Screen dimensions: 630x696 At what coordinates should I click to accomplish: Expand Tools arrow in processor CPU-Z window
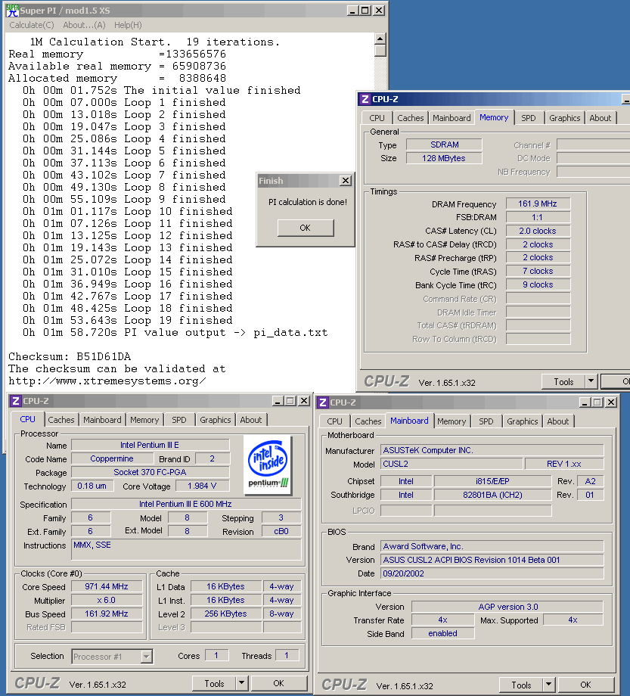click(x=242, y=684)
